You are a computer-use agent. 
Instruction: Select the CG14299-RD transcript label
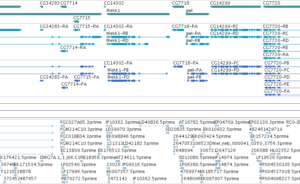(224, 33)
